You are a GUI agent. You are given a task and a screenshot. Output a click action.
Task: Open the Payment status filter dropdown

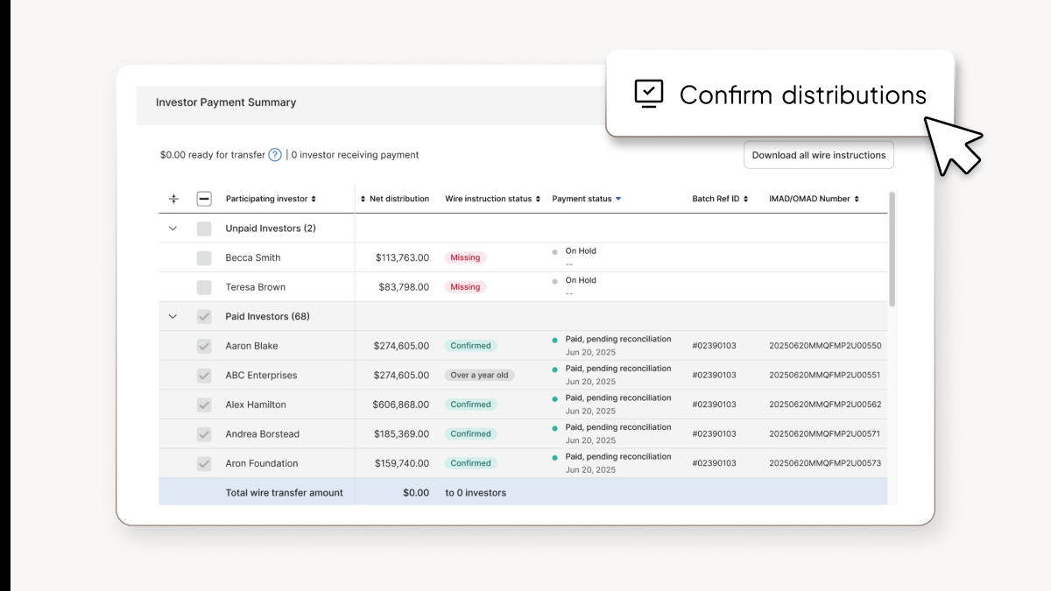pos(620,199)
